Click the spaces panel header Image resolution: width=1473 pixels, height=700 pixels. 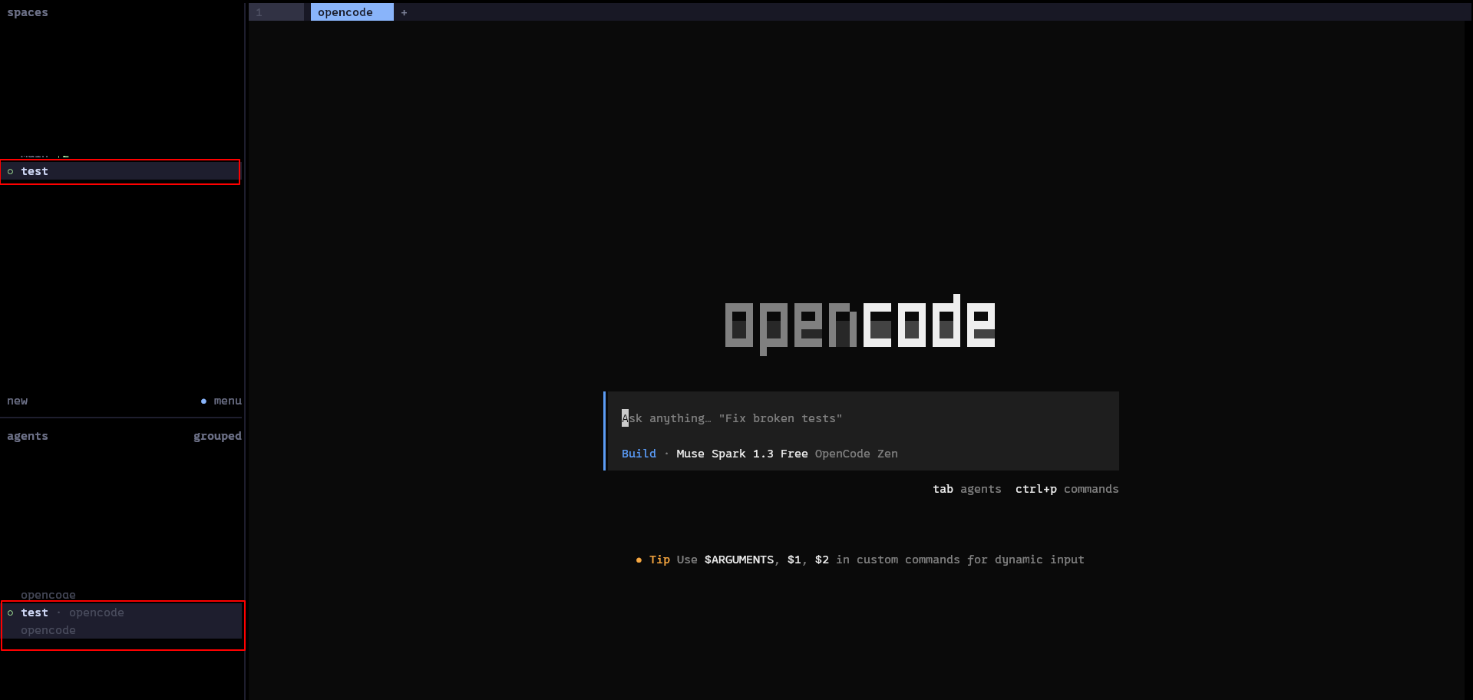(x=28, y=12)
